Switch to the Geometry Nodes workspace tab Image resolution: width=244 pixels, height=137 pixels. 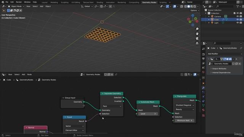149,2
